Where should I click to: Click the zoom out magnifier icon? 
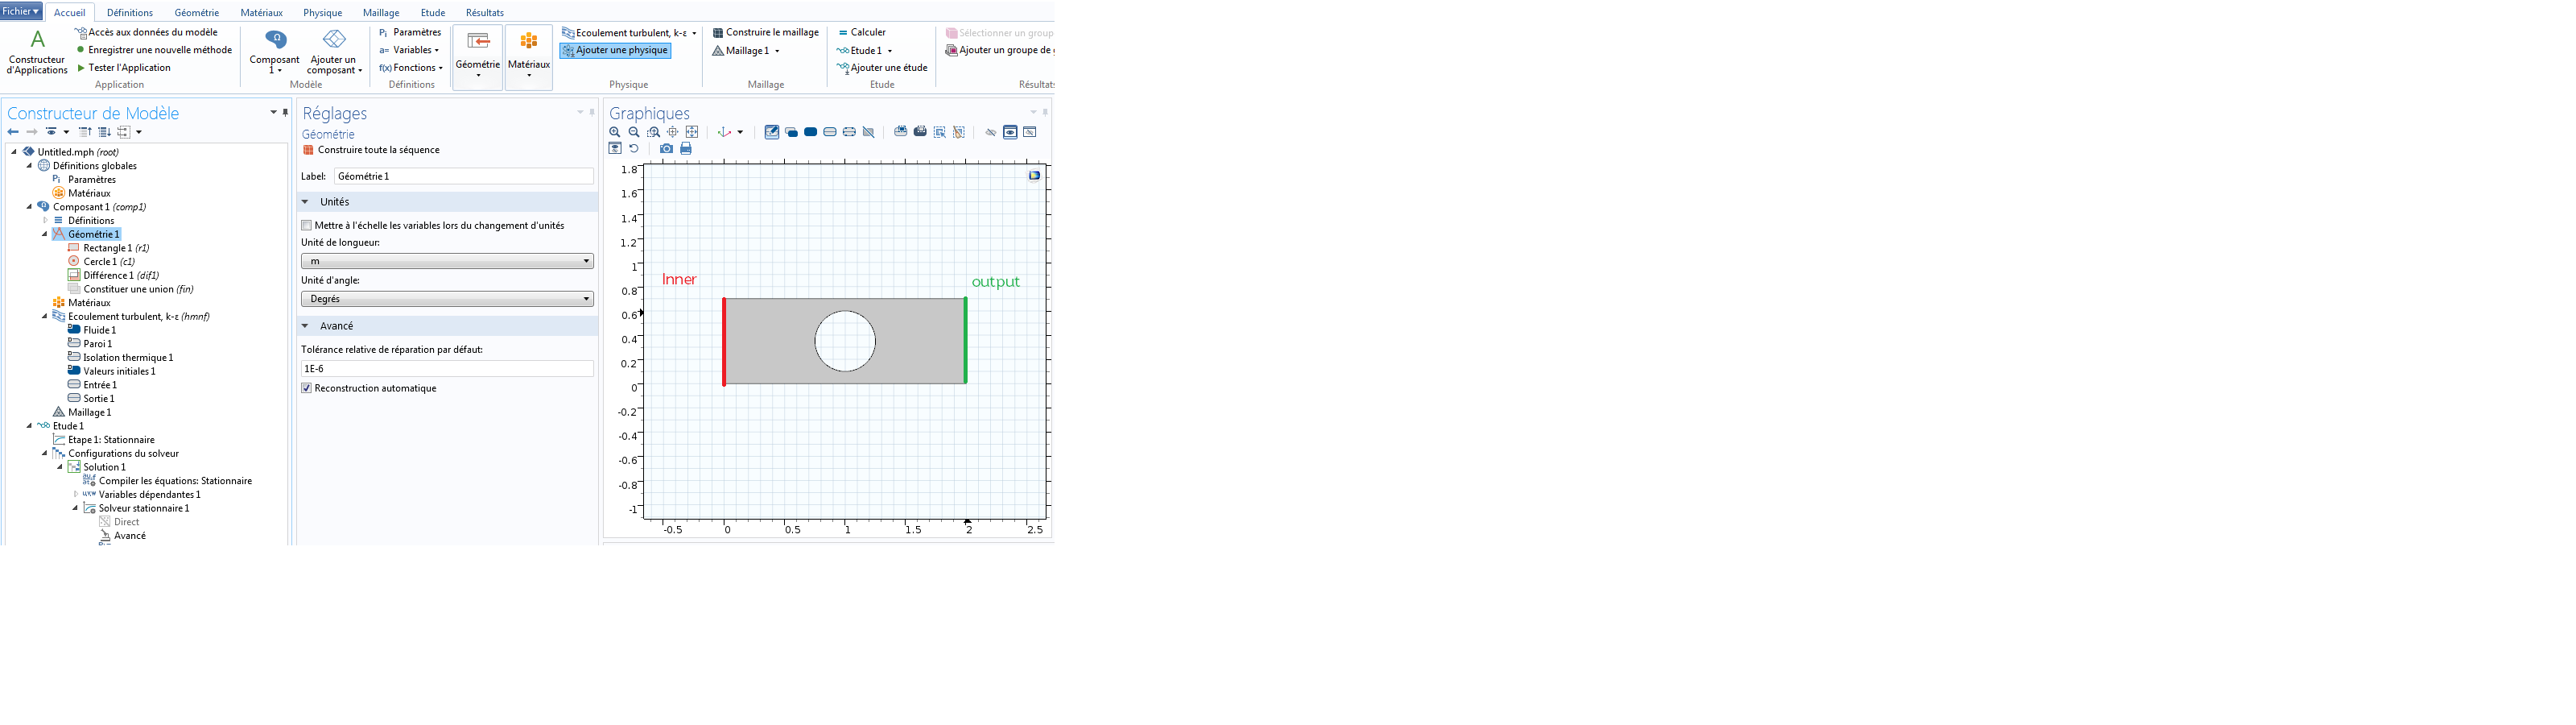coord(634,132)
